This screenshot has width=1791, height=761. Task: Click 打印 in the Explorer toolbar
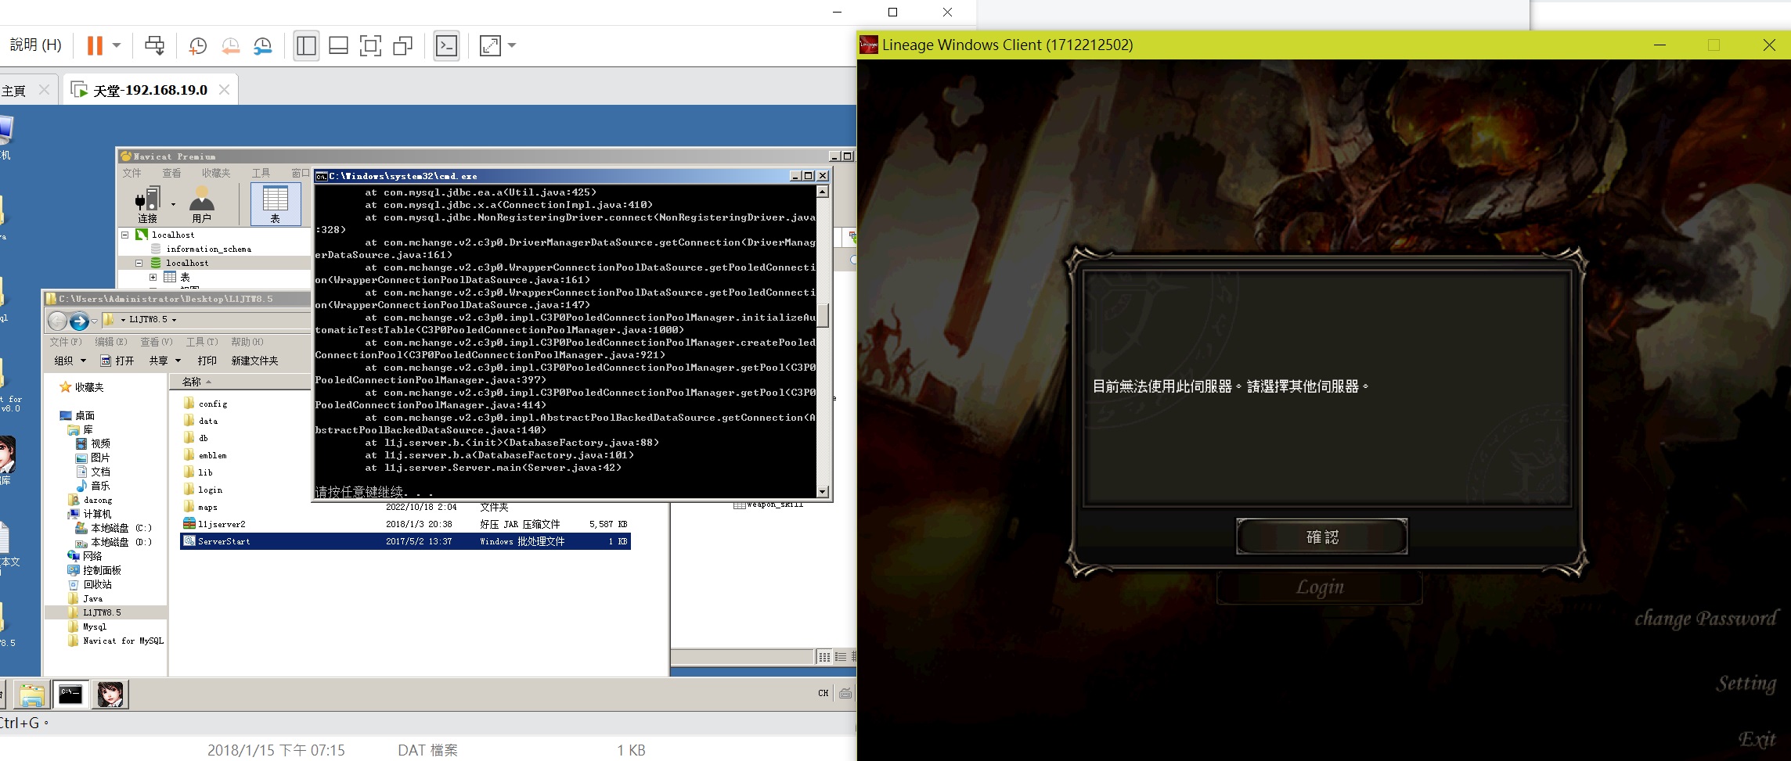coord(207,361)
